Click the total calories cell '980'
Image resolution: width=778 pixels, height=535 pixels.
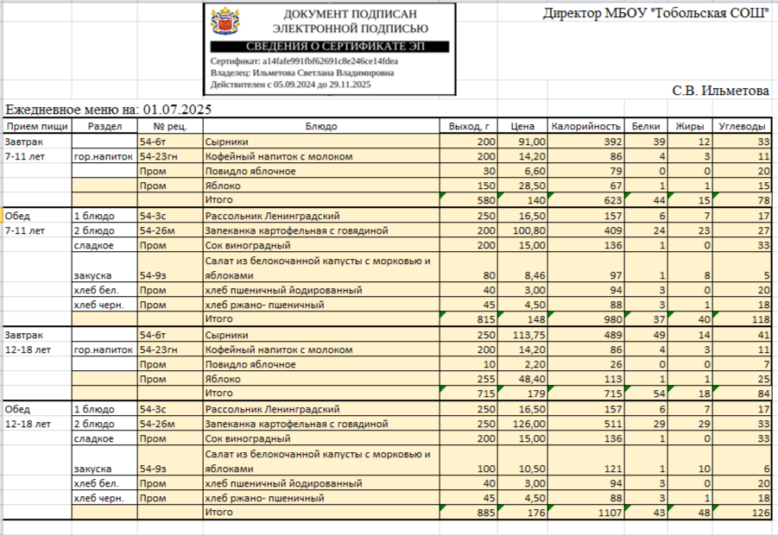(x=586, y=318)
